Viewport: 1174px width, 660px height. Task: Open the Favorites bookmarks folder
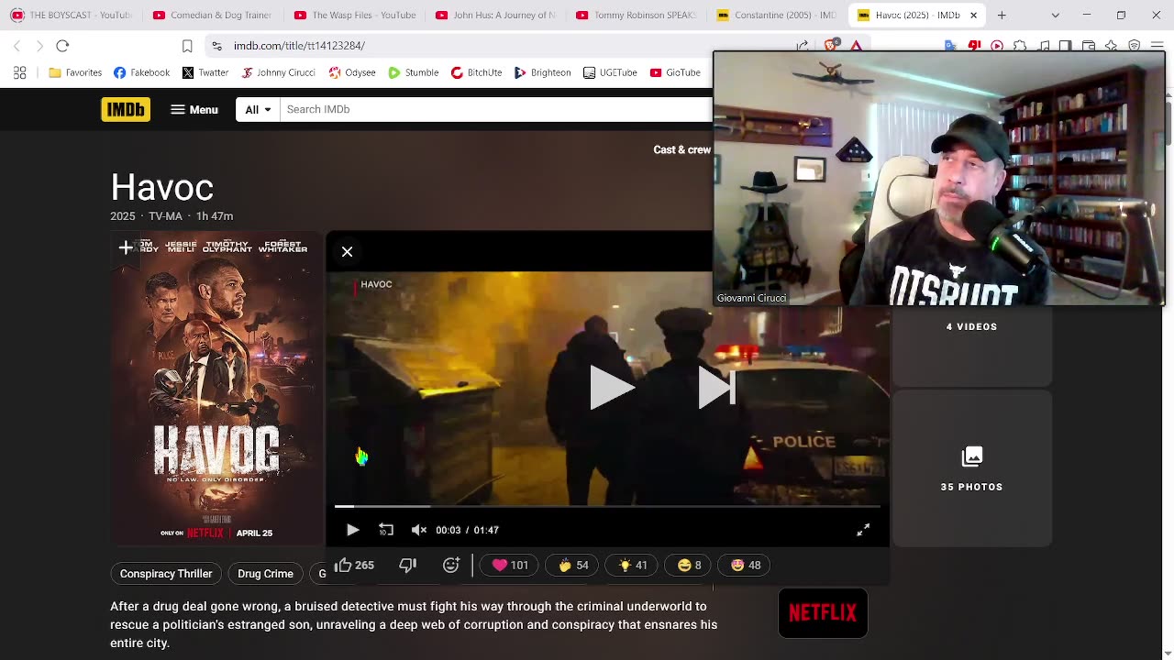[75, 72]
